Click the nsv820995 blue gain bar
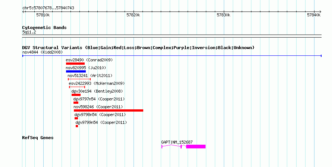 coord(76,71)
